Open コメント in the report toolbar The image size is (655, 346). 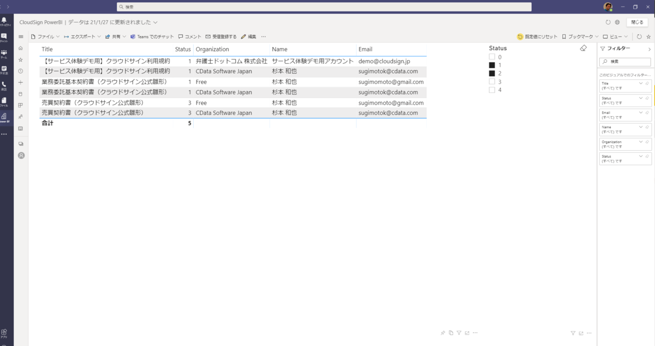point(190,37)
